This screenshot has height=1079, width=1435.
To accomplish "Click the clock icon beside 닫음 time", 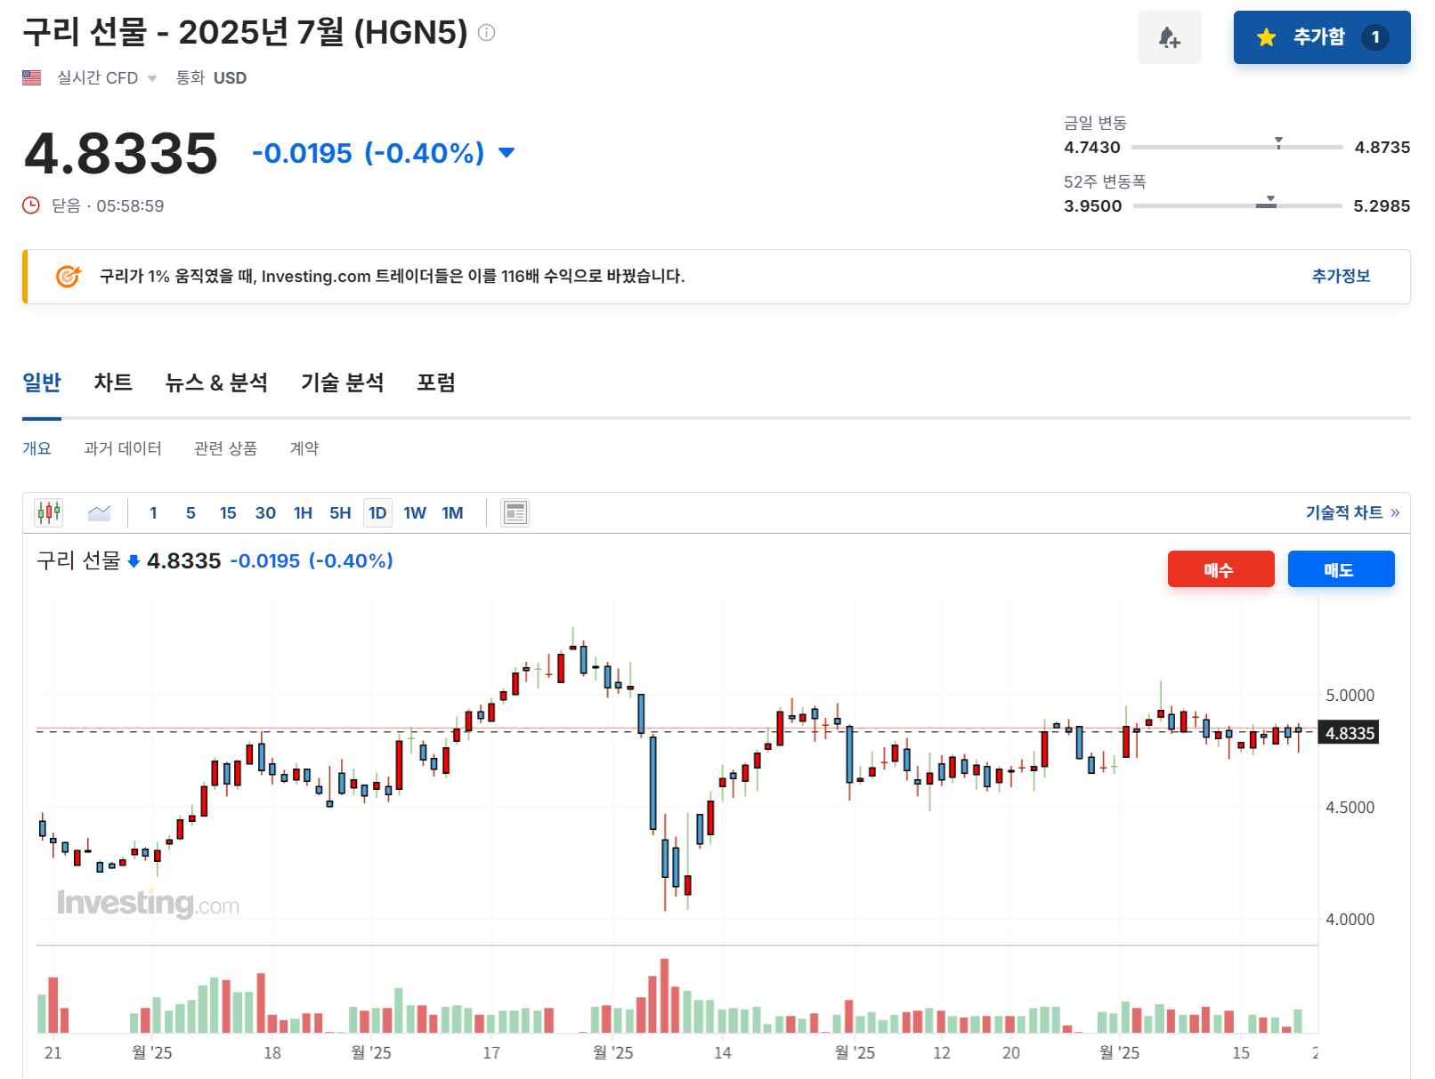I will coord(30,205).
